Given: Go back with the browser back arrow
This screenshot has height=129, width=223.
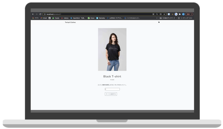Looking at the screenshot, I should pos(33,14).
